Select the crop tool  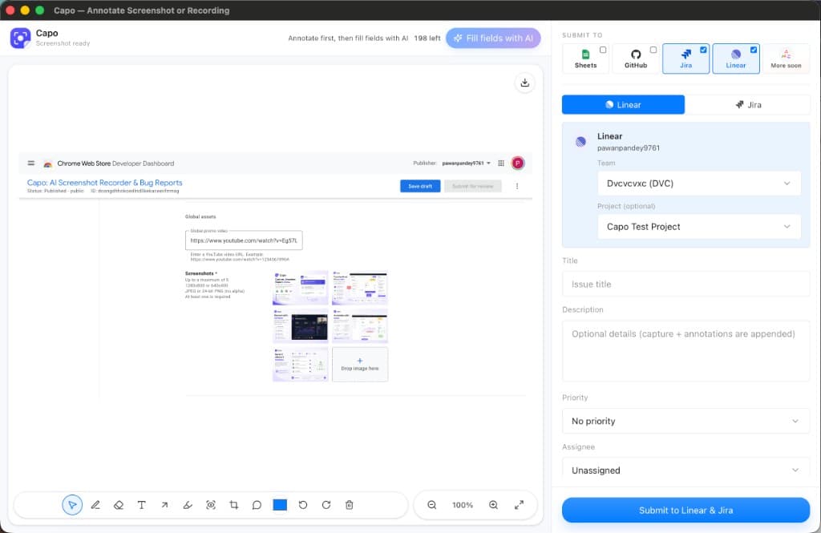[233, 505]
